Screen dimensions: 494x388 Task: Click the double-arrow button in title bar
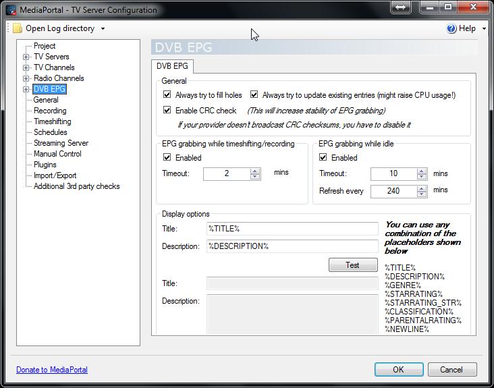(400, 7)
